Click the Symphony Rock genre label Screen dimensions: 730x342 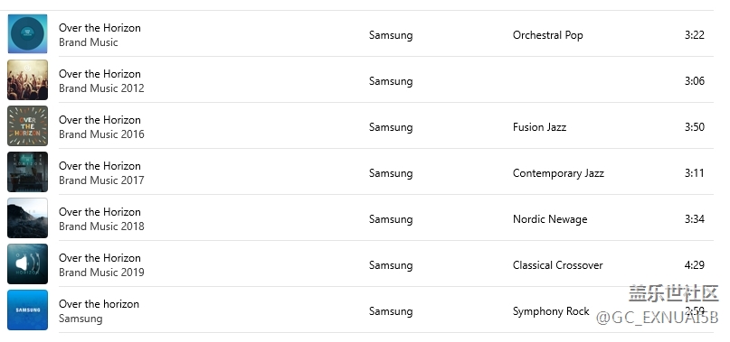(x=551, y=311)
